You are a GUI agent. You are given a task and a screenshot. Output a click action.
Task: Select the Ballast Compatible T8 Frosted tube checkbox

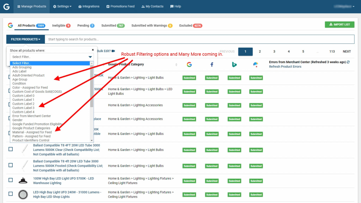click(x=11, y=165)
